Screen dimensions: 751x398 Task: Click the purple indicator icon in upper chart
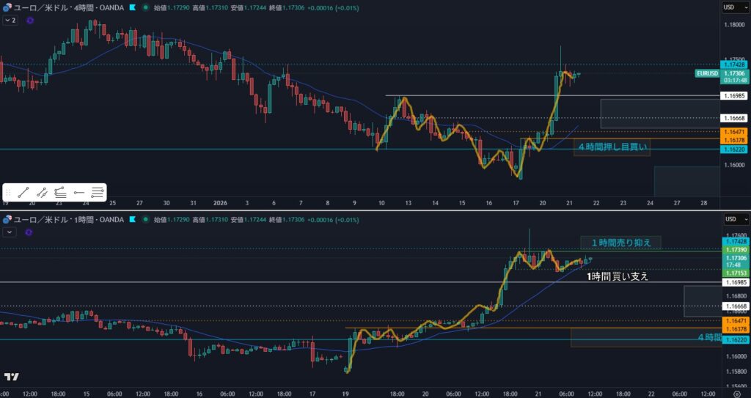(x=30, y=21)
